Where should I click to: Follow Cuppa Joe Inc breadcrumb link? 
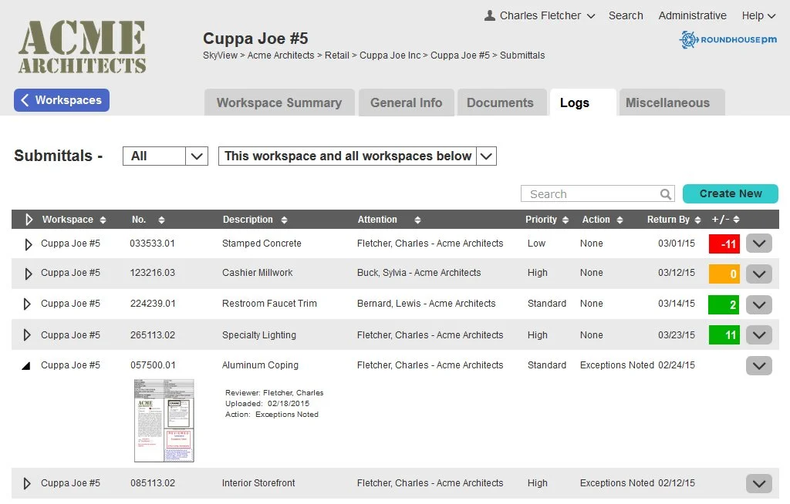click(390, 55)
